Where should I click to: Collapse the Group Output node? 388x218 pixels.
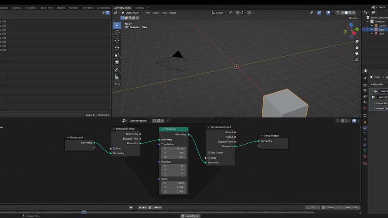click(x=262, y=136)
